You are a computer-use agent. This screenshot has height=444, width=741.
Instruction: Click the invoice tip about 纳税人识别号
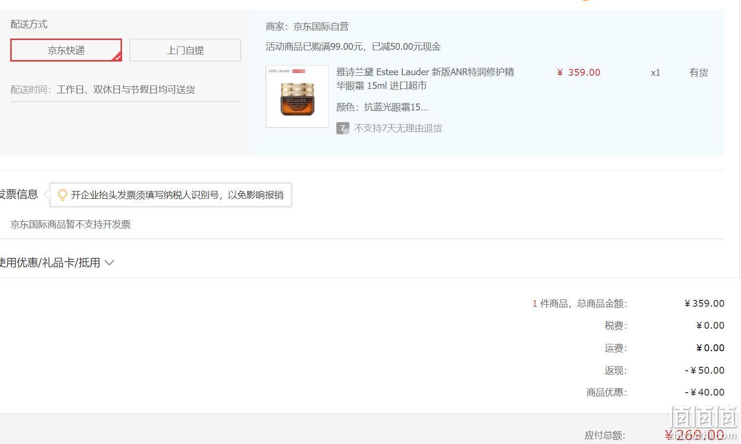point(171,195)
